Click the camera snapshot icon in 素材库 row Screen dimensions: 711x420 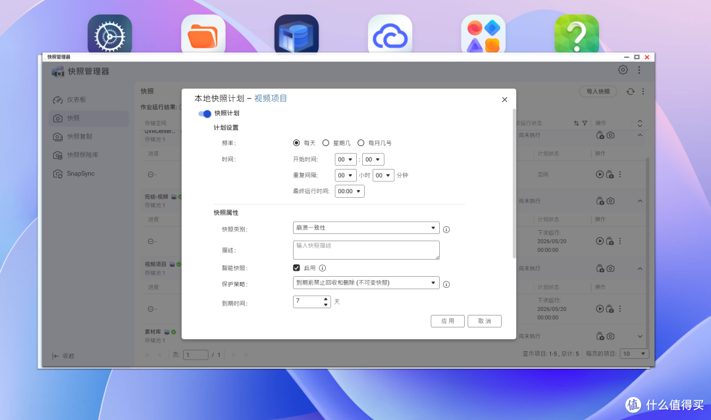(611, 336)
